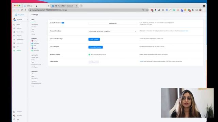Open the Chrome three-dot menu
The width and height of the screenshot is (218, 122).
[x=204, y=10]
